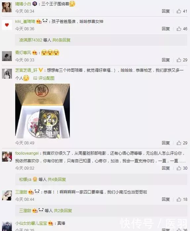Open username foolloveangel

(x=27, y=153)
